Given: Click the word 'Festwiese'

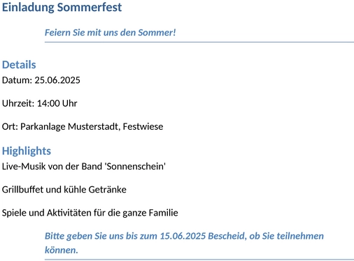Looking at the screenshot, I should tap(143, 127).
